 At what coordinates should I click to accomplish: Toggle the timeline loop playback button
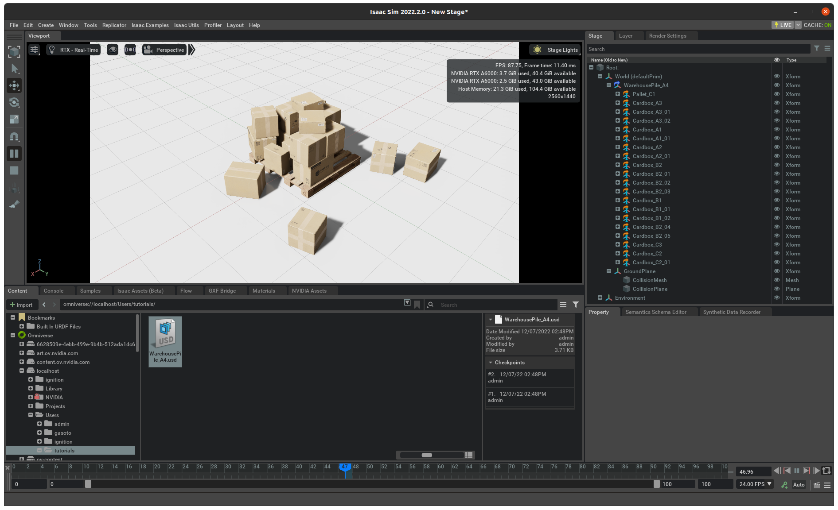coord(826,471)
